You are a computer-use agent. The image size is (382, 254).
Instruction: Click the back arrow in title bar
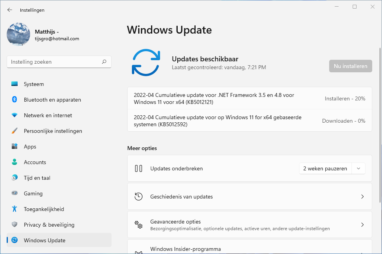pos(10,10)
